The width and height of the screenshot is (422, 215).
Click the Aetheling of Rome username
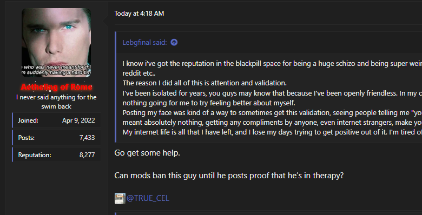pyautogui.click(x=56, y=87)
